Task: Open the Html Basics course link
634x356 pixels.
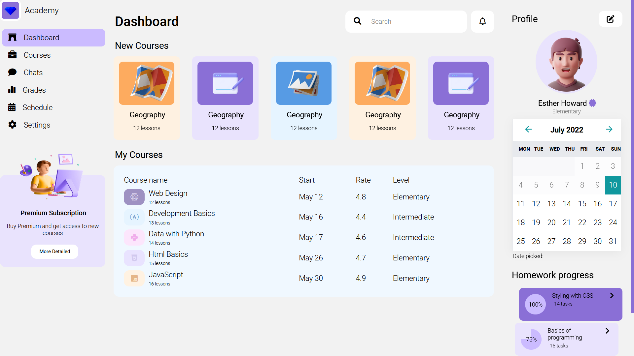Action: pos(168,254)
